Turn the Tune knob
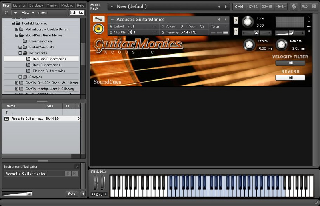The image size is (320, 206). click(x=248, y=22)
